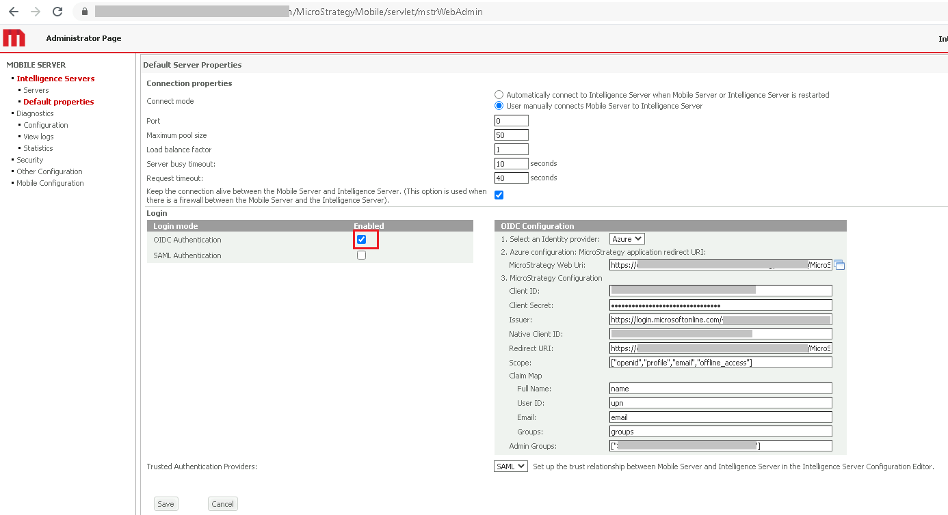Click the address bar lock icon
This screenshot has width=948, height=515.
tap(85, 12)
